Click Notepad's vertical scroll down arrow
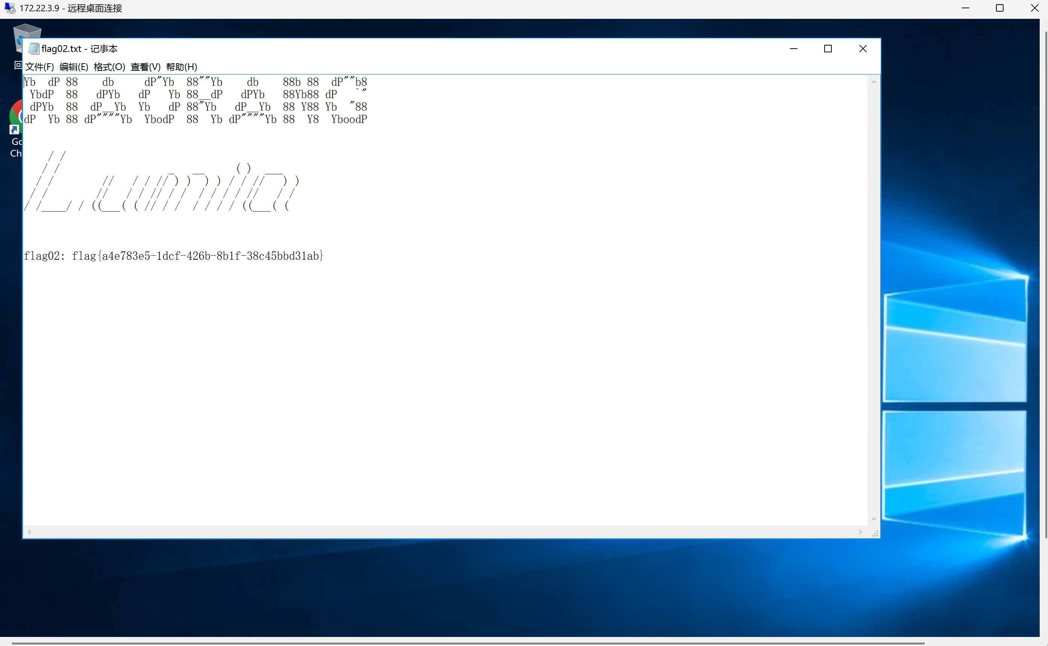The width and height of the screenshot is (1048, 646). click(873, 519)
